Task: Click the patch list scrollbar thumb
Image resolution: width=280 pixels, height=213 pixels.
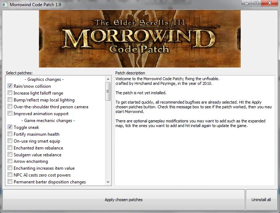Action: coord(108,91)
